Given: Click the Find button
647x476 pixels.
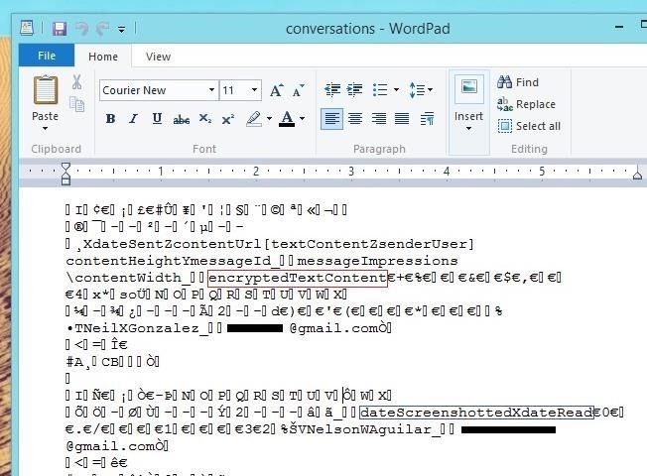Looking at the screenshot, I should click(x=518, y=82).
